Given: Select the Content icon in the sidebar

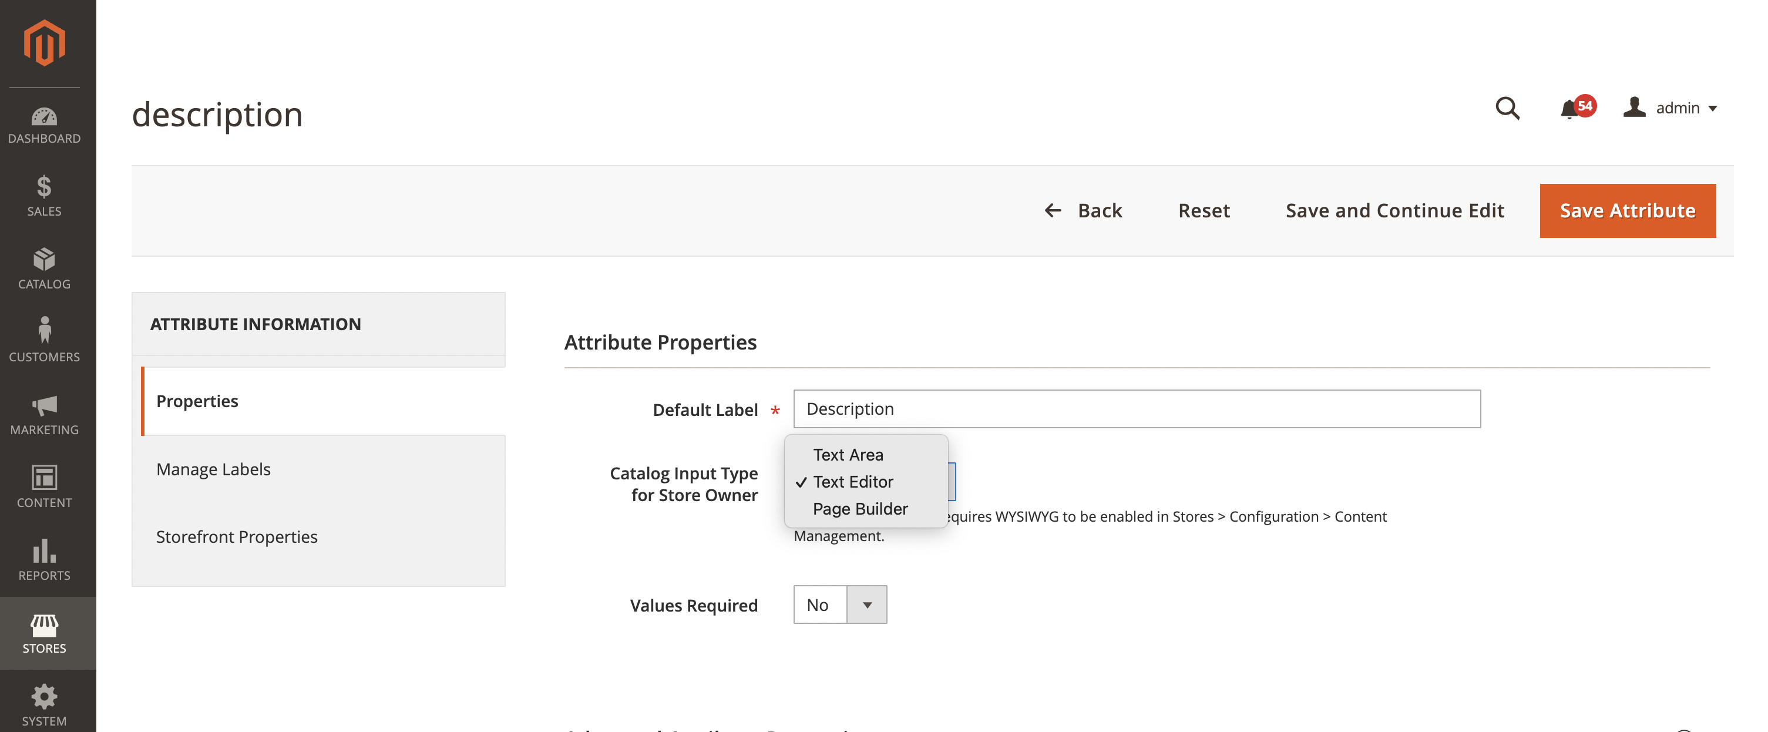Looking at the screenshot, I should tap(44, 488).
